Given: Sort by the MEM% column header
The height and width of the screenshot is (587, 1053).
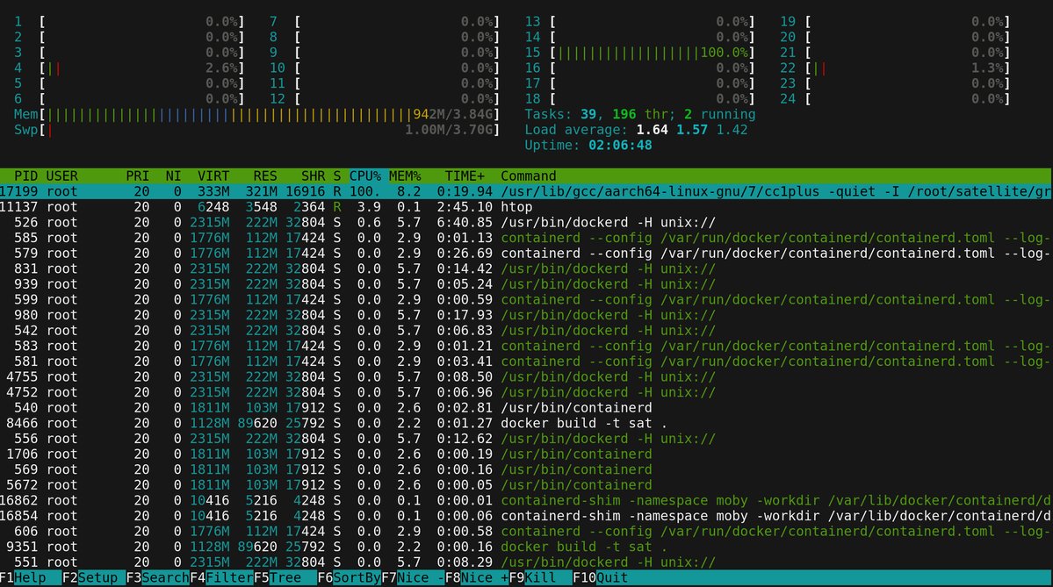Looking at the screenshot, I should [x=404, y=175].
